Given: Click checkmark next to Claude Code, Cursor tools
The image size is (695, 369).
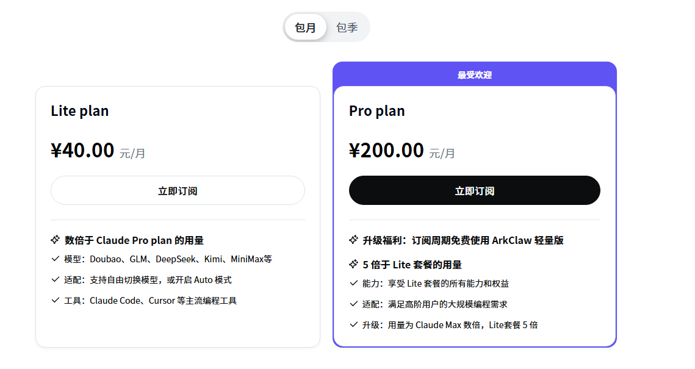Looking at the screenshot, I should click(56, 300).
